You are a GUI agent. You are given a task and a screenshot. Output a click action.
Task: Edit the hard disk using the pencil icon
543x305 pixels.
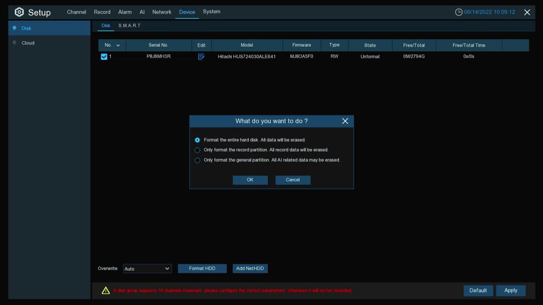tap(201, 57)
